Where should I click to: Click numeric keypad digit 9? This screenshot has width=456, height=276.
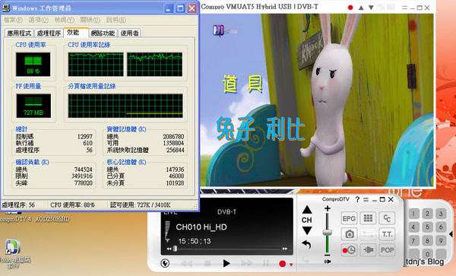[441, 241]
